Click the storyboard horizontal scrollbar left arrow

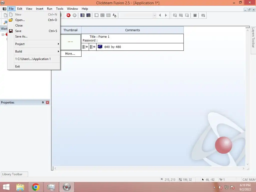coord(55,168)
